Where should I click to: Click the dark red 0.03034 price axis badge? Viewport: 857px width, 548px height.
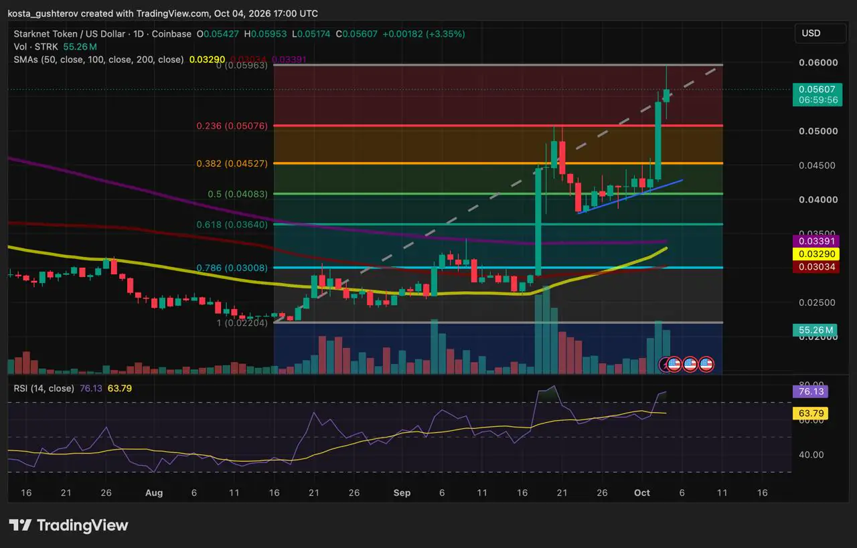click(816, 268)
